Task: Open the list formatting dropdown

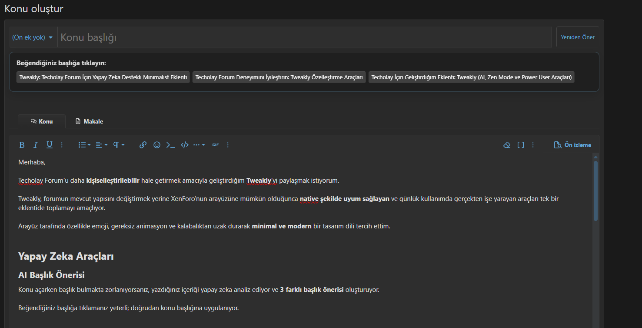Action: (x=84, y=145)
